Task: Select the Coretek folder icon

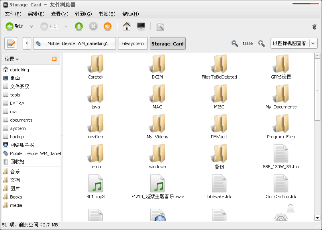Action: pos(96,64)
